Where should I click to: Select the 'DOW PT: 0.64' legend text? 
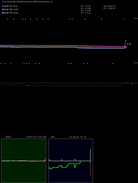(11, 13)
